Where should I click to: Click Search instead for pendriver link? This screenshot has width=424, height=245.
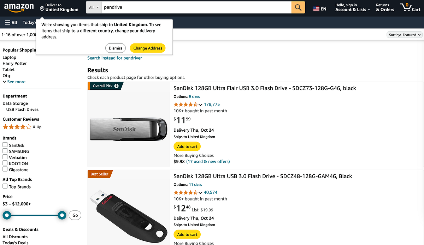(x=114, y=58)
